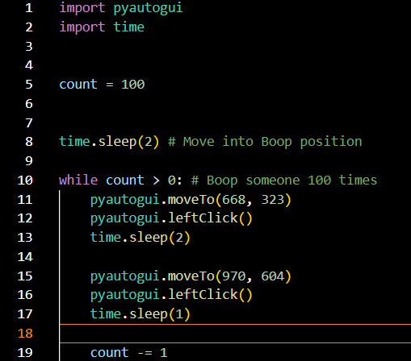Click highlighted line number 18
The image size is (411, 361).
[x=25, y=334]
